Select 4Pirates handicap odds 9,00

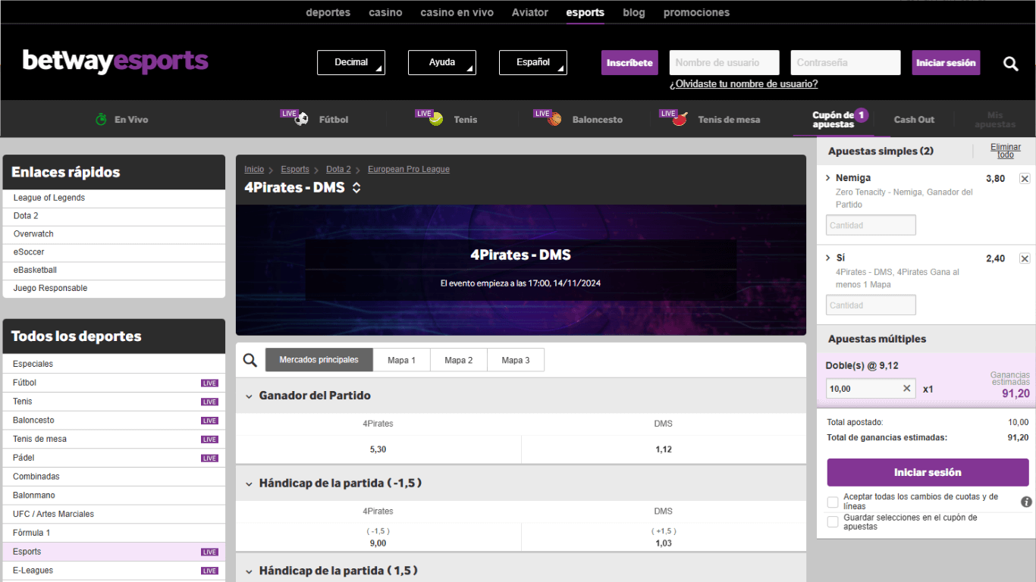(378, 537)
